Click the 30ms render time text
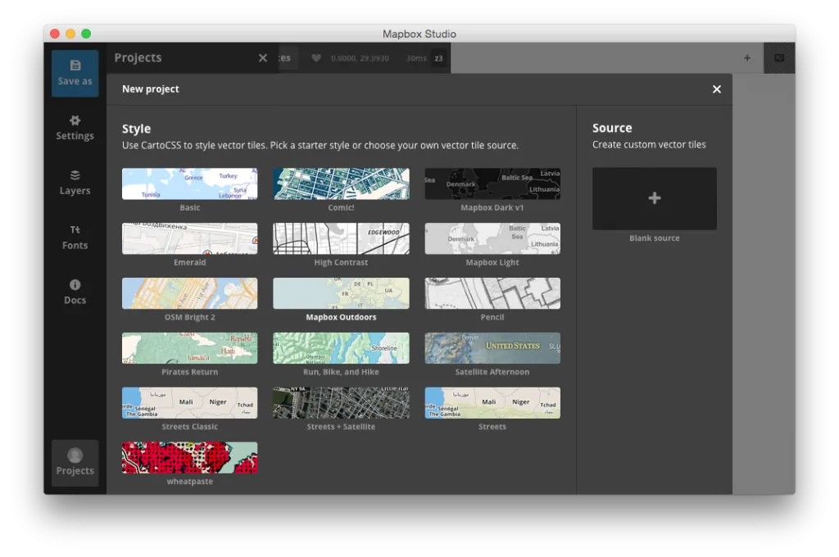This screenshot has width=839, height=557. point(416,58)
